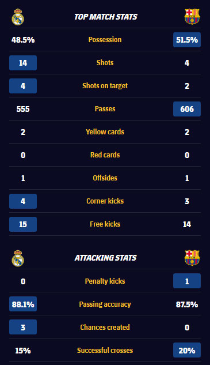Click the 88.1% passing accuracy box
The height and width of the screenshot is (365, 210).
coord(23,304)
